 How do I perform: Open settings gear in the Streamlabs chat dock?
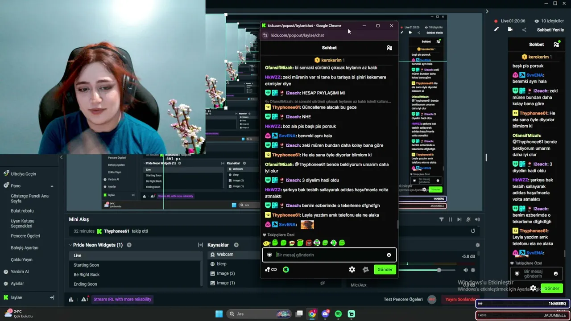533,288
